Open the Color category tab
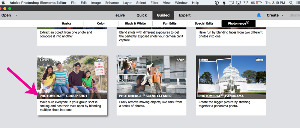This screenshot has height=128, width=300. click(101, 23)
